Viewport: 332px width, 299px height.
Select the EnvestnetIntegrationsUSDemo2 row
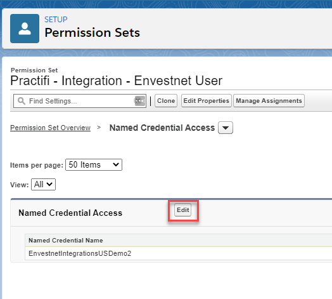point(178,253)
